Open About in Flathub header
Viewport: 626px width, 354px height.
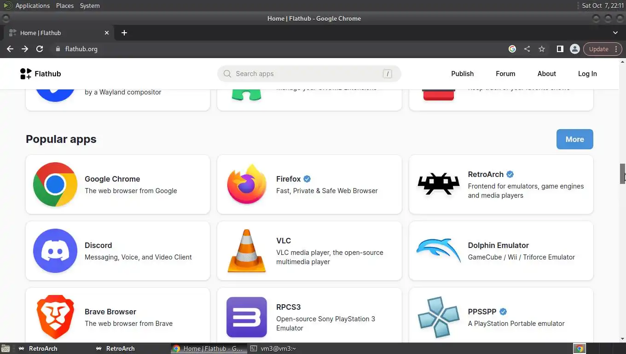pyautogui.click(x=546, y=74)
